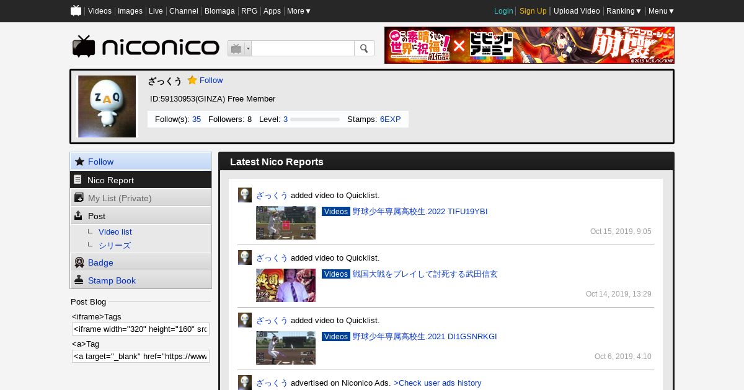Click the a Tag code field

tap(141, 356)
